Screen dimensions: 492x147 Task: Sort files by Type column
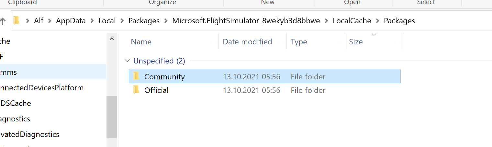pos(299,42)
